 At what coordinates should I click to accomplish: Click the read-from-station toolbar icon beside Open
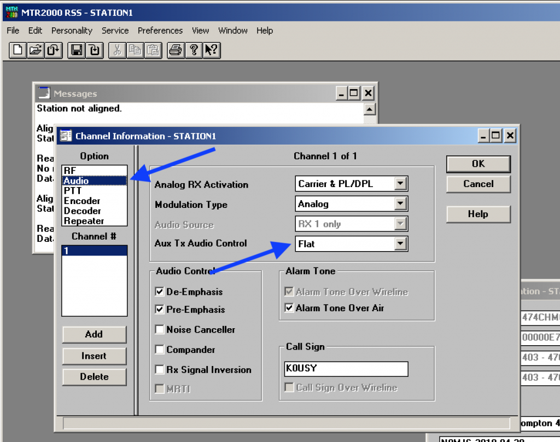(x=54, y=50)
